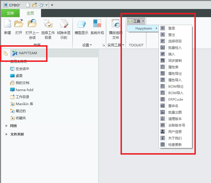The width and height of the screenshot is (211, 183).
Task: Select 登录 from Hapyteam menu
Action: click(x=171, y=28)
